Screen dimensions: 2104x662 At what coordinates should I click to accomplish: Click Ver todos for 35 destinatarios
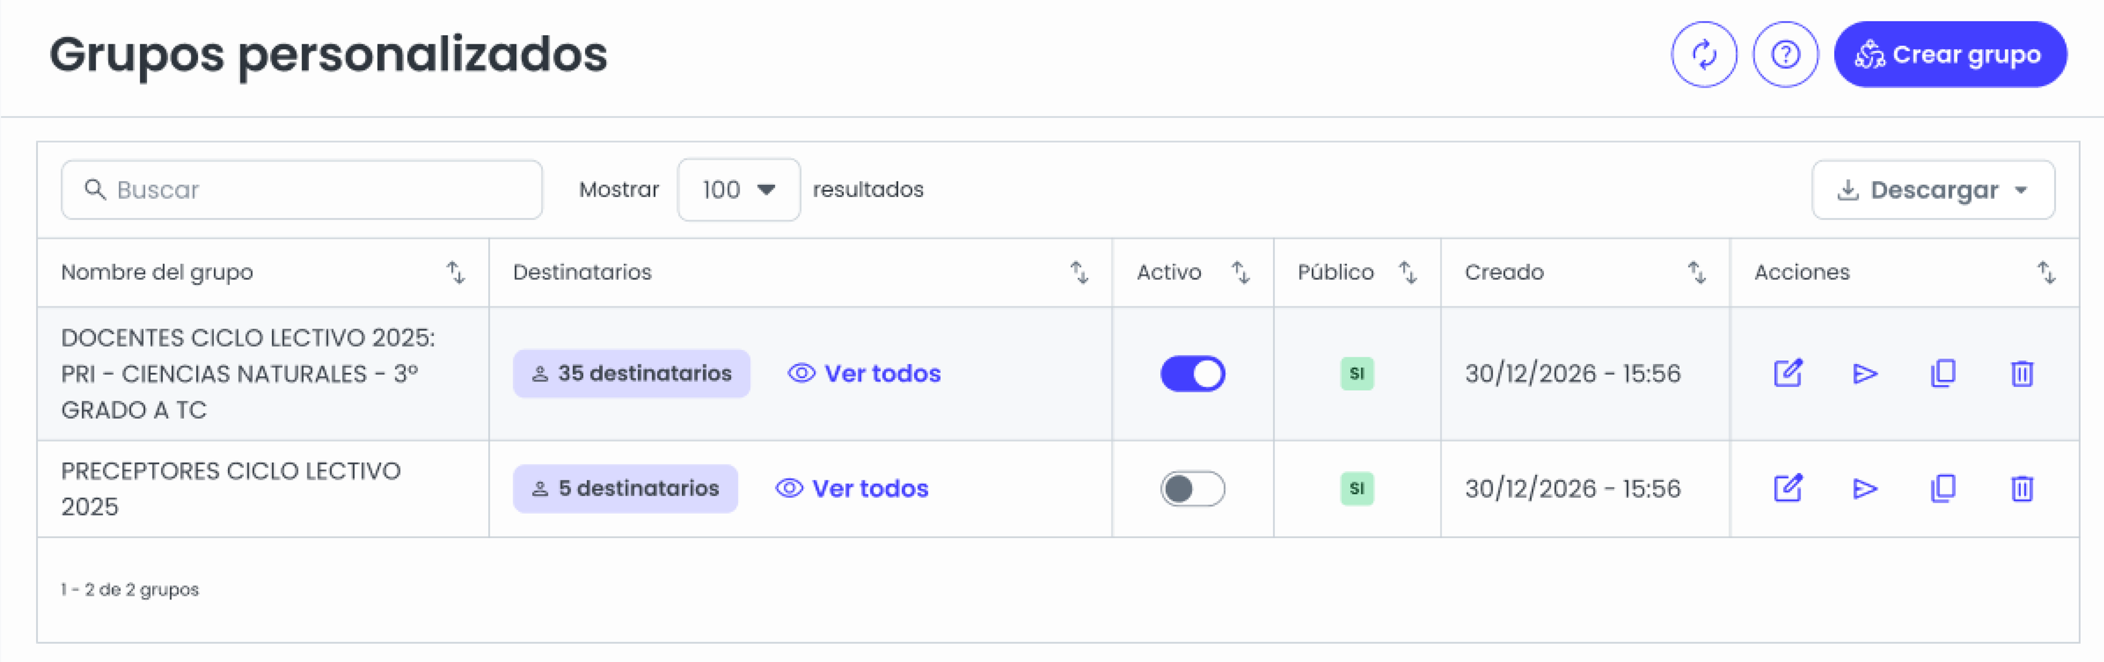(864, 374)
